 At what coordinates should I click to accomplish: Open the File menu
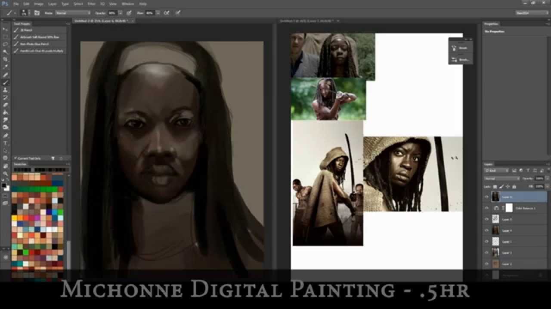[x=16, y=4]
